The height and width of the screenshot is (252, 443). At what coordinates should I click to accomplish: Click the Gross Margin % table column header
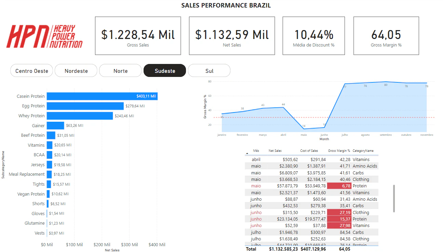click(339, 151)
